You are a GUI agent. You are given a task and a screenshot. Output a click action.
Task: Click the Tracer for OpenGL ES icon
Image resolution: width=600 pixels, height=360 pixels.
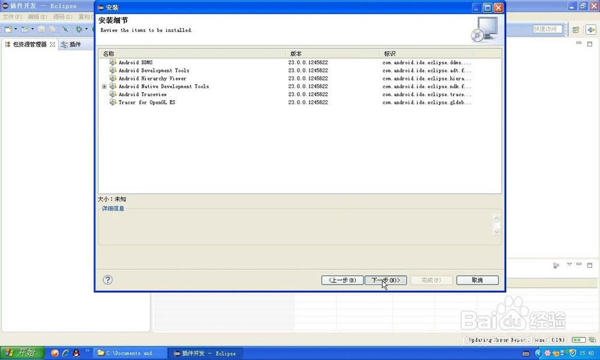click(x=113, y=102)
